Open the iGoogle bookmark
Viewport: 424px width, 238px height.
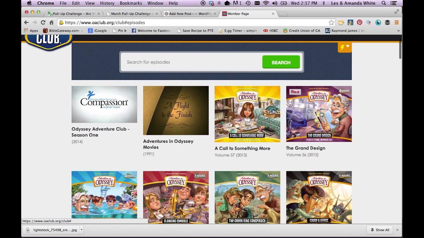(97, 30)
